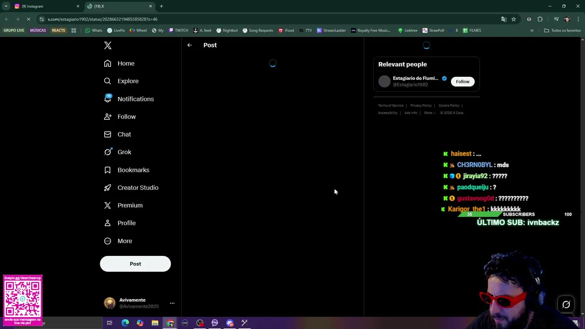The height and width of the screenshot is (329, 585).
Task: Click Estagiario do Flumi avatar
Action: [x=384, y=81]
